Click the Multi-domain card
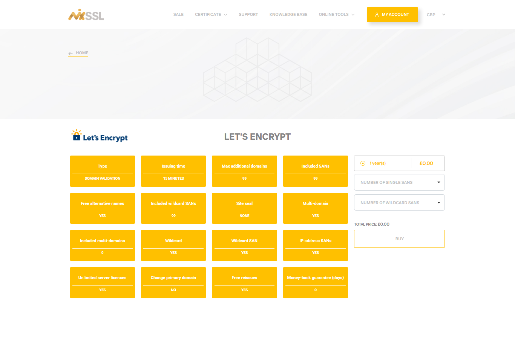Viewport: 515px width, 339px height. 316,208
